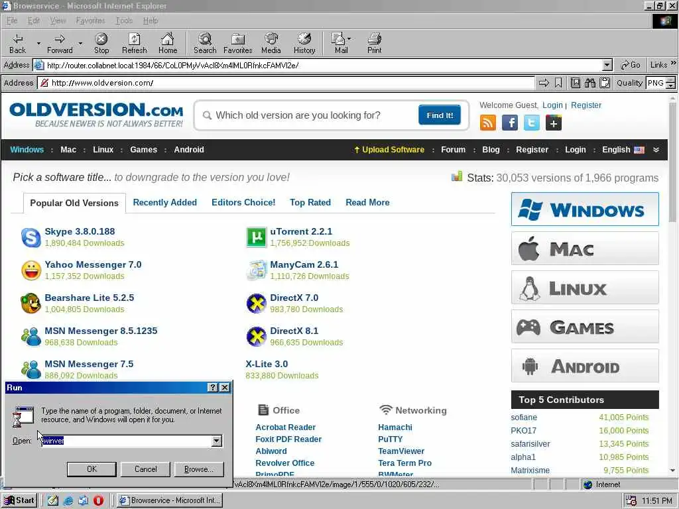679x509 pixels.
Task: Switch to the Editors Choice! tab
Action: click(x=243, y=203)
